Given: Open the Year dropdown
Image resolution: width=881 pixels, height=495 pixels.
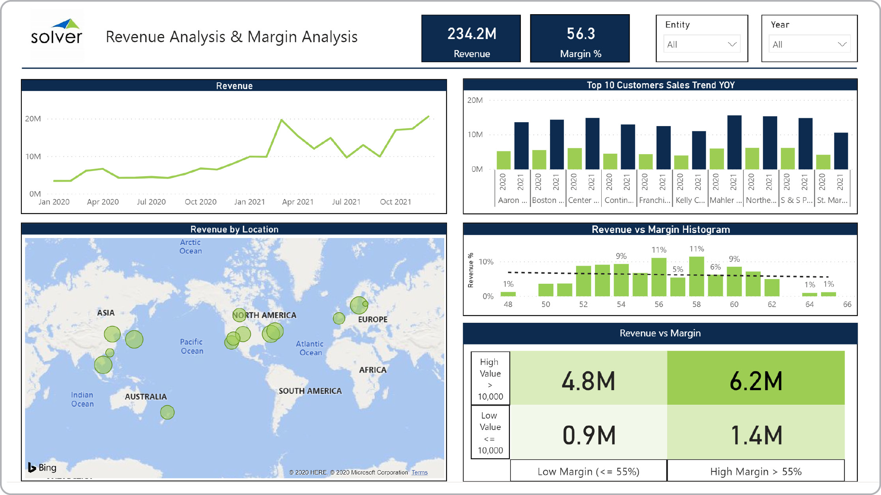Looking at the screenshot, I should click(x=809, y=44).
